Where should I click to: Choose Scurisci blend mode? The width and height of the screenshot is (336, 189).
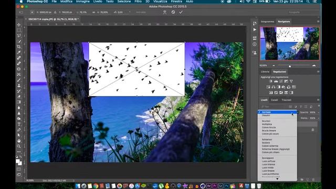coord(266,121)
